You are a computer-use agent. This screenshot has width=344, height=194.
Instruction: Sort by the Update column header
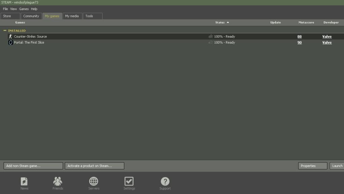(275, 22)
